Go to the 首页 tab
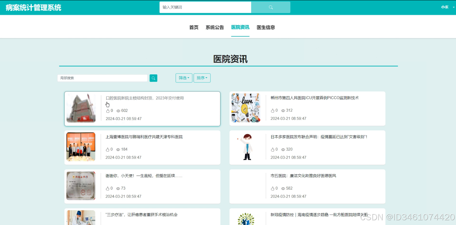 (194, 27)
